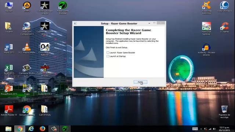Select the Fraps desktop icon

27,90
